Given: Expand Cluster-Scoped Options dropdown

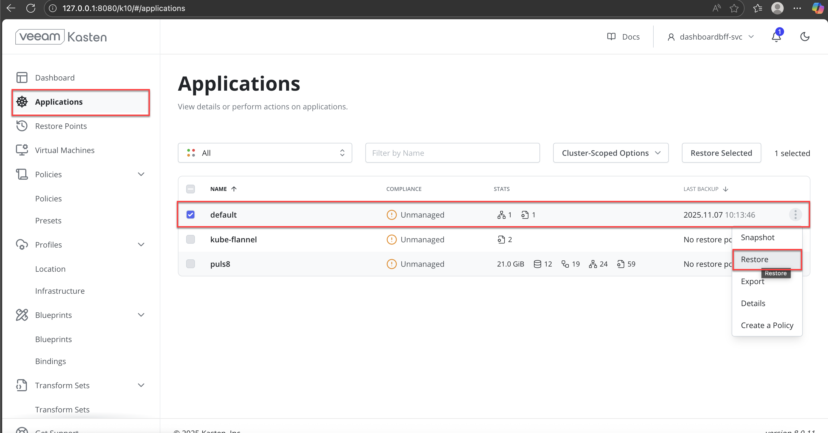Looking at the screenshot, I should (610, 153).
